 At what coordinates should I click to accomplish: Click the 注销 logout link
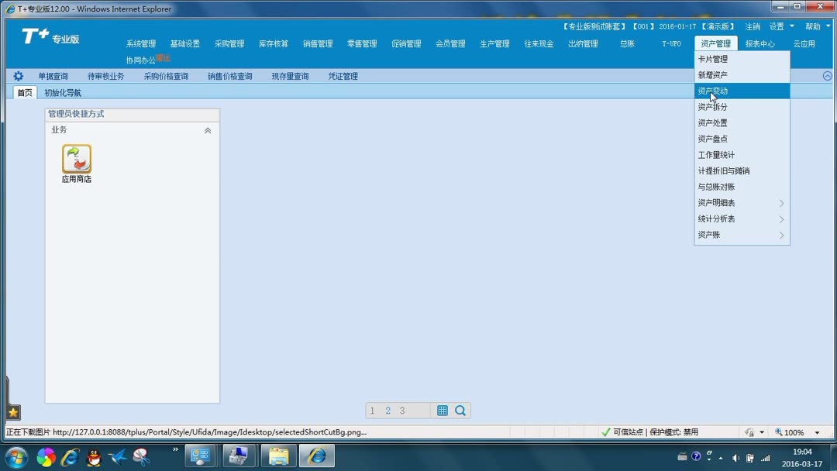[x=752, y=25]
